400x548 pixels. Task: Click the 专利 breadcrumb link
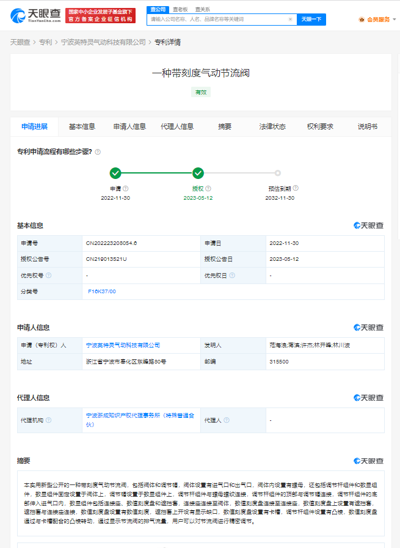pos(45,42)
